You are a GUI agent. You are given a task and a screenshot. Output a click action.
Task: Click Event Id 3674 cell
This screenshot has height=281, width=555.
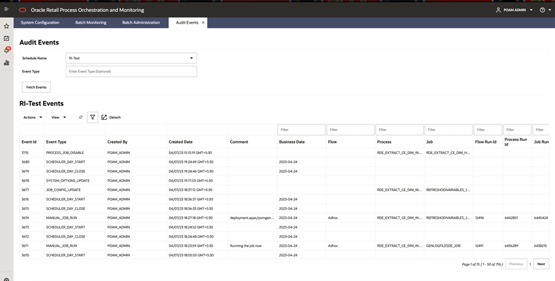[25, 218]
